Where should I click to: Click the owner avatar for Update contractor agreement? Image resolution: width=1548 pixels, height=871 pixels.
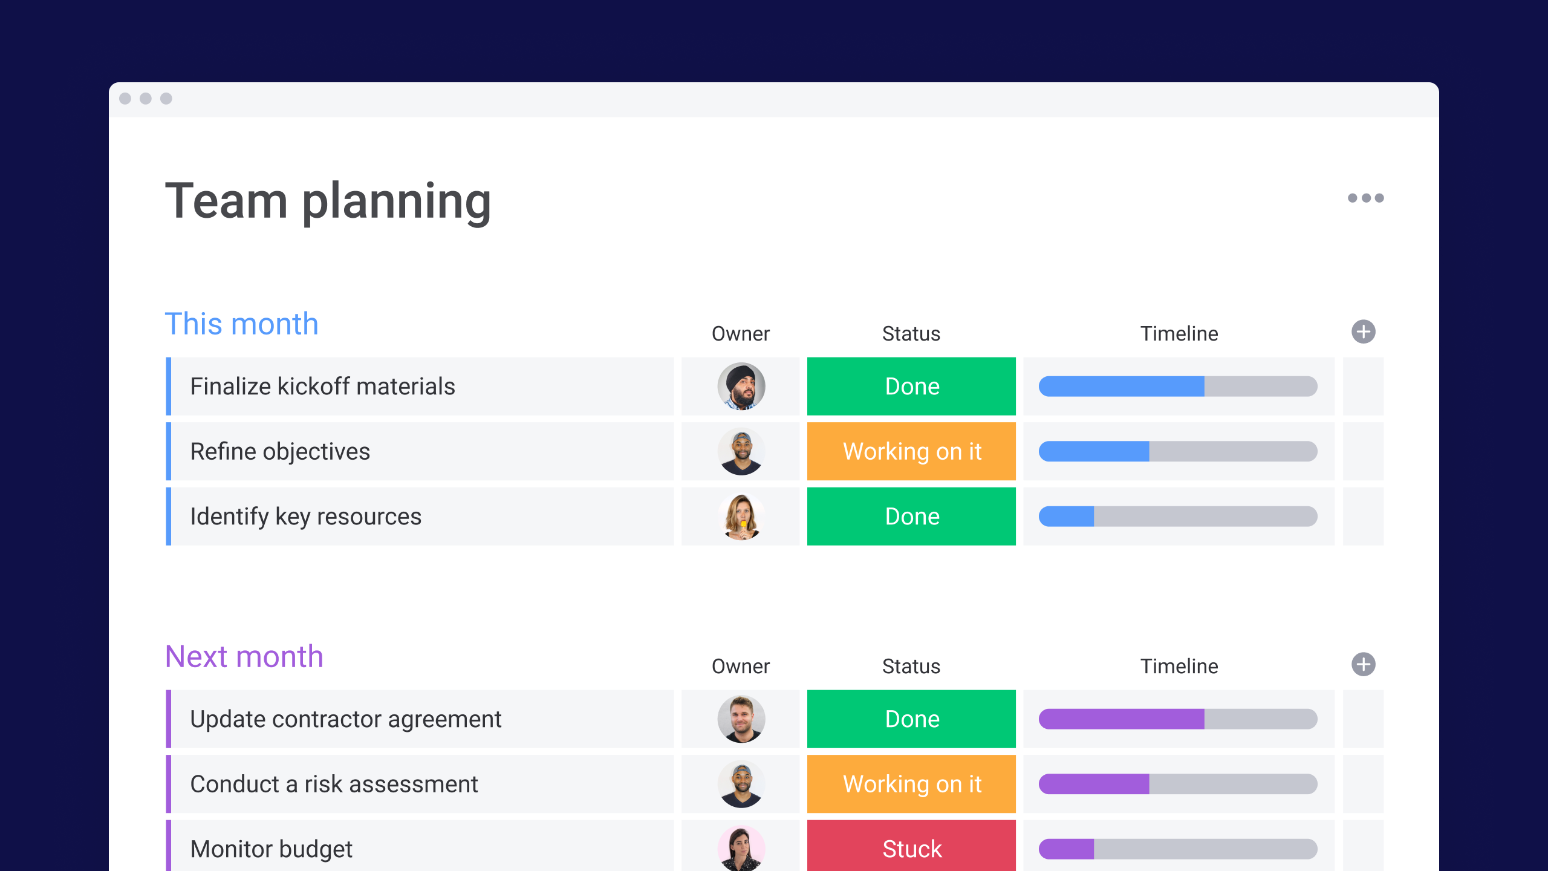point(741,719)
